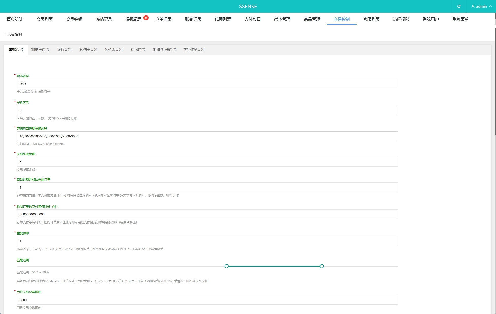This screenshot has height=314, width=496.
Task: Switch to the 利息宝设置 tab
Action: [40, 50]
